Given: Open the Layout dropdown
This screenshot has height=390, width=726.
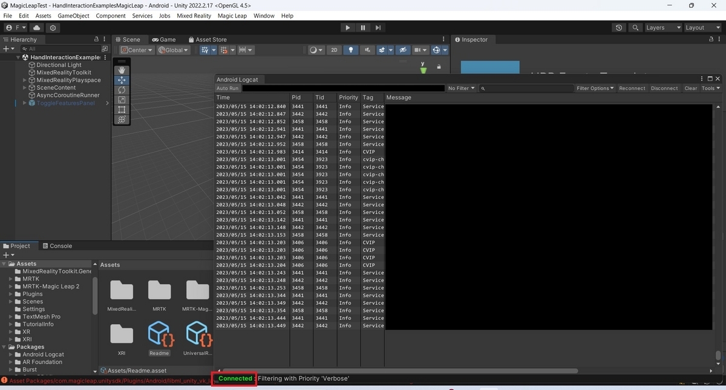Looking at the screenshot, I should coord(702,28).
